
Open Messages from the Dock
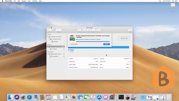(x=80, y=97)
